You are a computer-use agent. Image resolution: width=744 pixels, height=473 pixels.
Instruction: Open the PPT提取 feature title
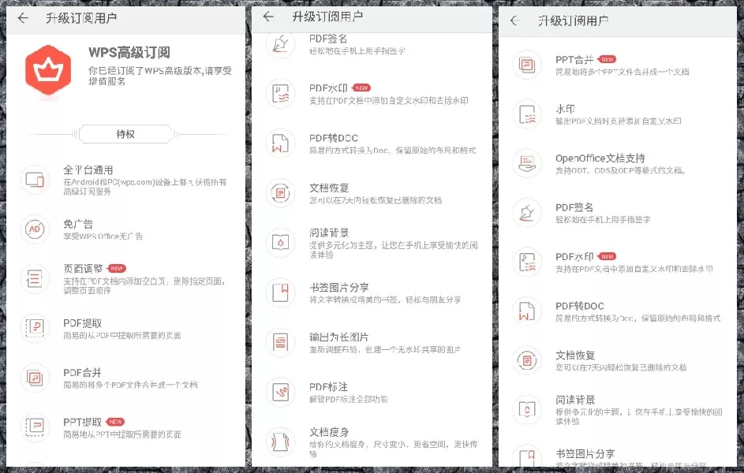coord(83,423)
